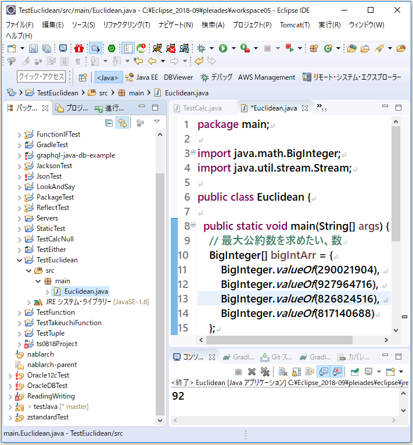Open the リモート・システム・エクスプローラー perspective
This screenshot has height=445, width=413.
(x=352, y=77)
